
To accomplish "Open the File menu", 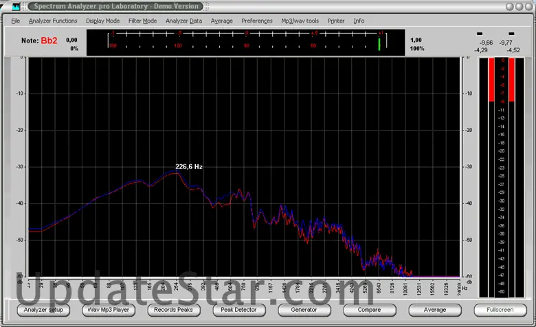I will coord(16,21).
